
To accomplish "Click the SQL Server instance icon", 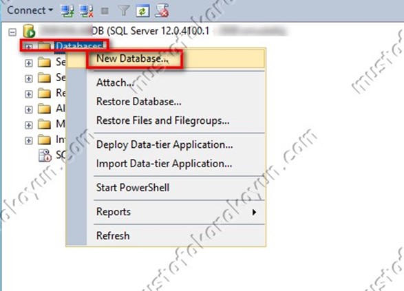I will click(29, 31).
